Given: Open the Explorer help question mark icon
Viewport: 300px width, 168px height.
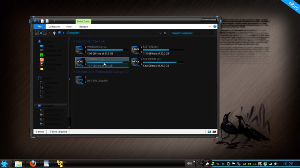Looking at the screenshot, I should (215, 26).
